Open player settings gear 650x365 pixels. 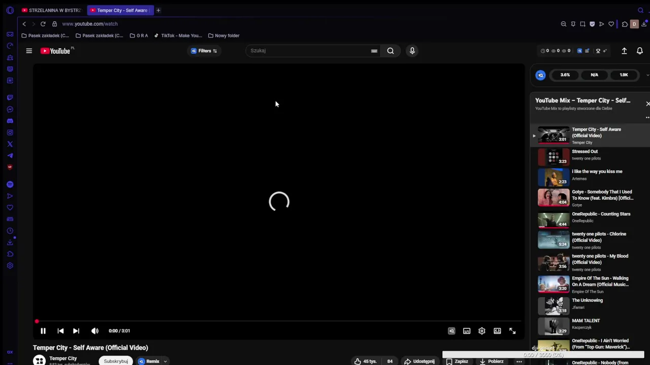coord(482,331)
